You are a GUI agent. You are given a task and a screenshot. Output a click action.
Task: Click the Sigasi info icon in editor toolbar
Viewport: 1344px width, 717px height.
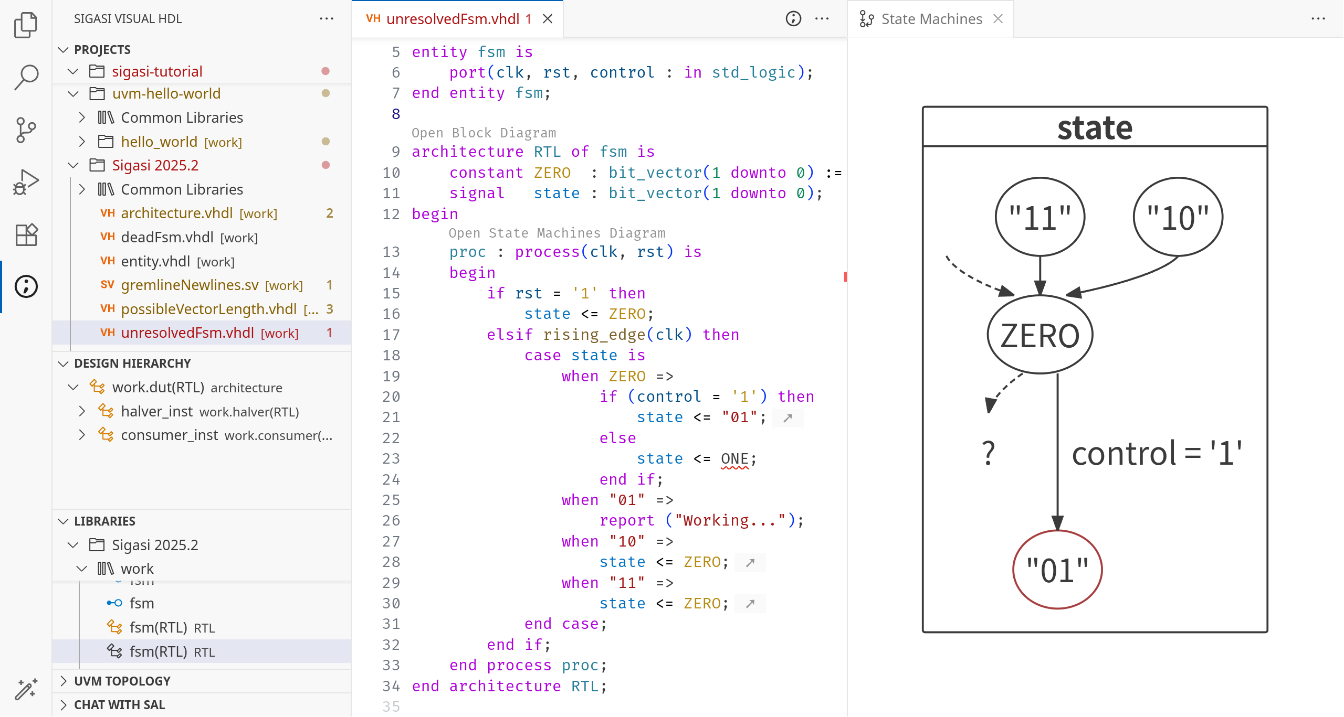click(x=793, y=19)
